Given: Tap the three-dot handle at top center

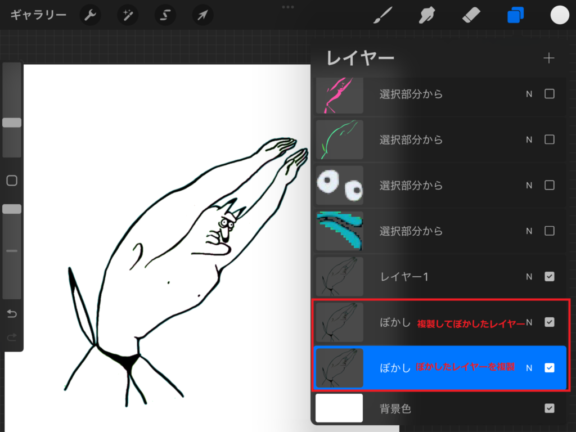Looking at the screenshot, I should pyautogui.click(x=288, y=7).
